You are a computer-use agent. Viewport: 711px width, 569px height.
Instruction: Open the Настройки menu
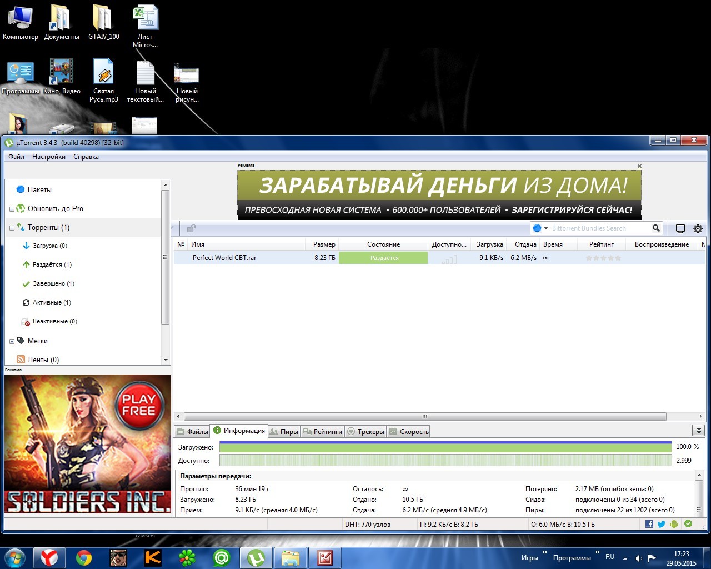(x=48, y=157)
